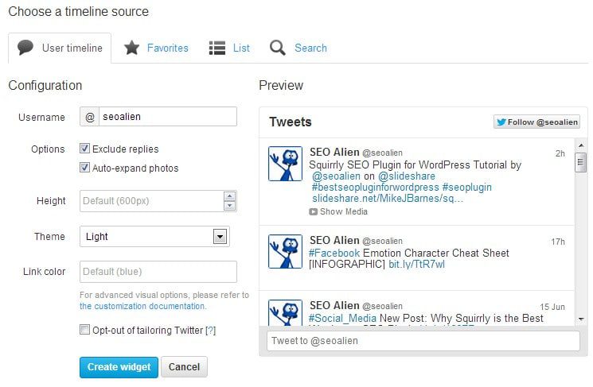Switch to the Favorites tab
The image size is (593, 387).
[156, 48]
